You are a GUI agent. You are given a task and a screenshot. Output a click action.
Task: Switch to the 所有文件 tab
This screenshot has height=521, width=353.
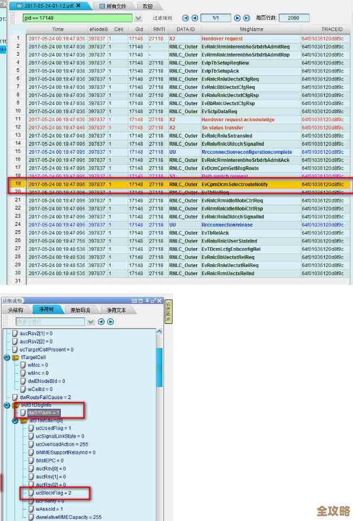point(113,6)
